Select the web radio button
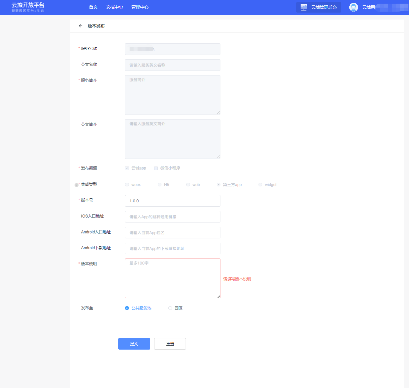Image resolution: width=409 pixels, height=388 pixels. [x=188, y=185]
